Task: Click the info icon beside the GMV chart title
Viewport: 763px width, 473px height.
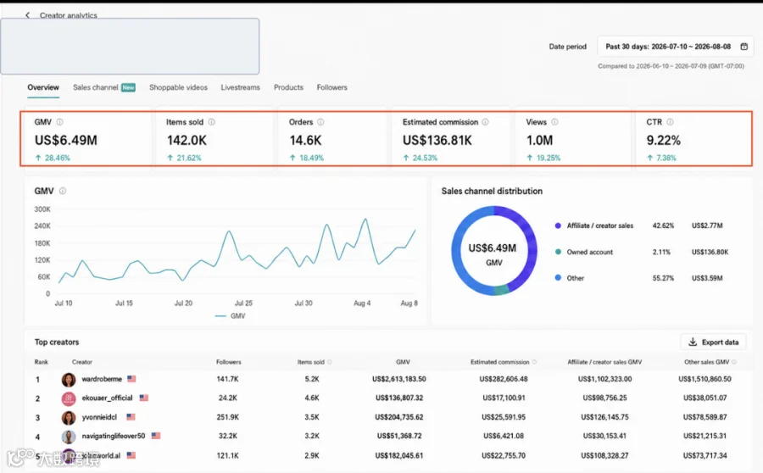Action: [63, 192]
